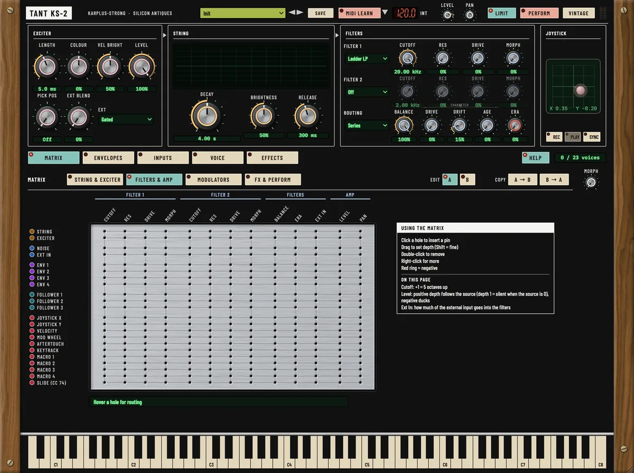
Task: Switch to the Inputs tab
Action: tap(163, 157)
